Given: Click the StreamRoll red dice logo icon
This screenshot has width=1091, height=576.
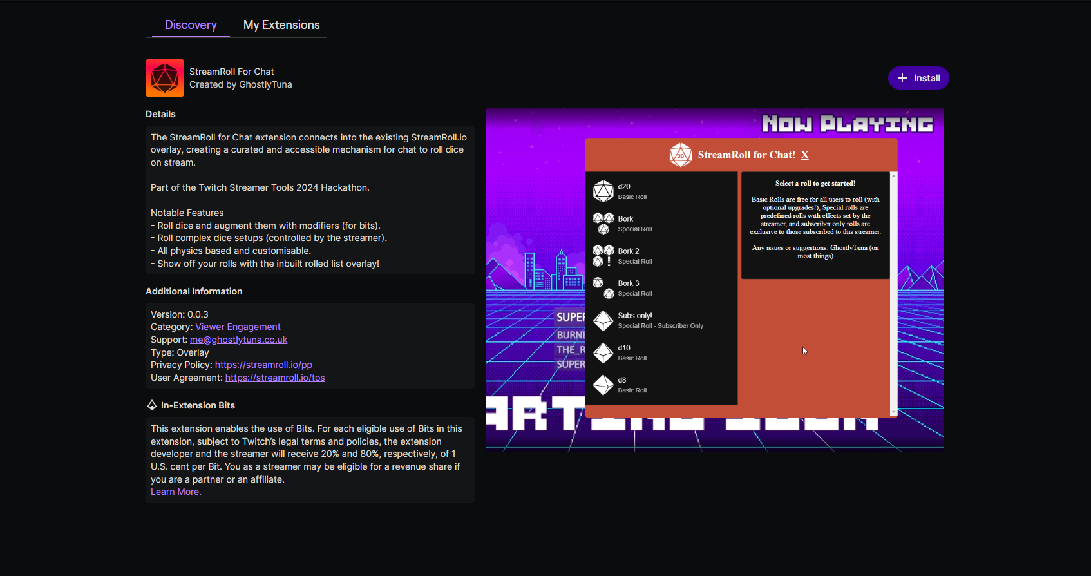Looking at the screenshot, I should pyautogui.click(x=165, y=78).
